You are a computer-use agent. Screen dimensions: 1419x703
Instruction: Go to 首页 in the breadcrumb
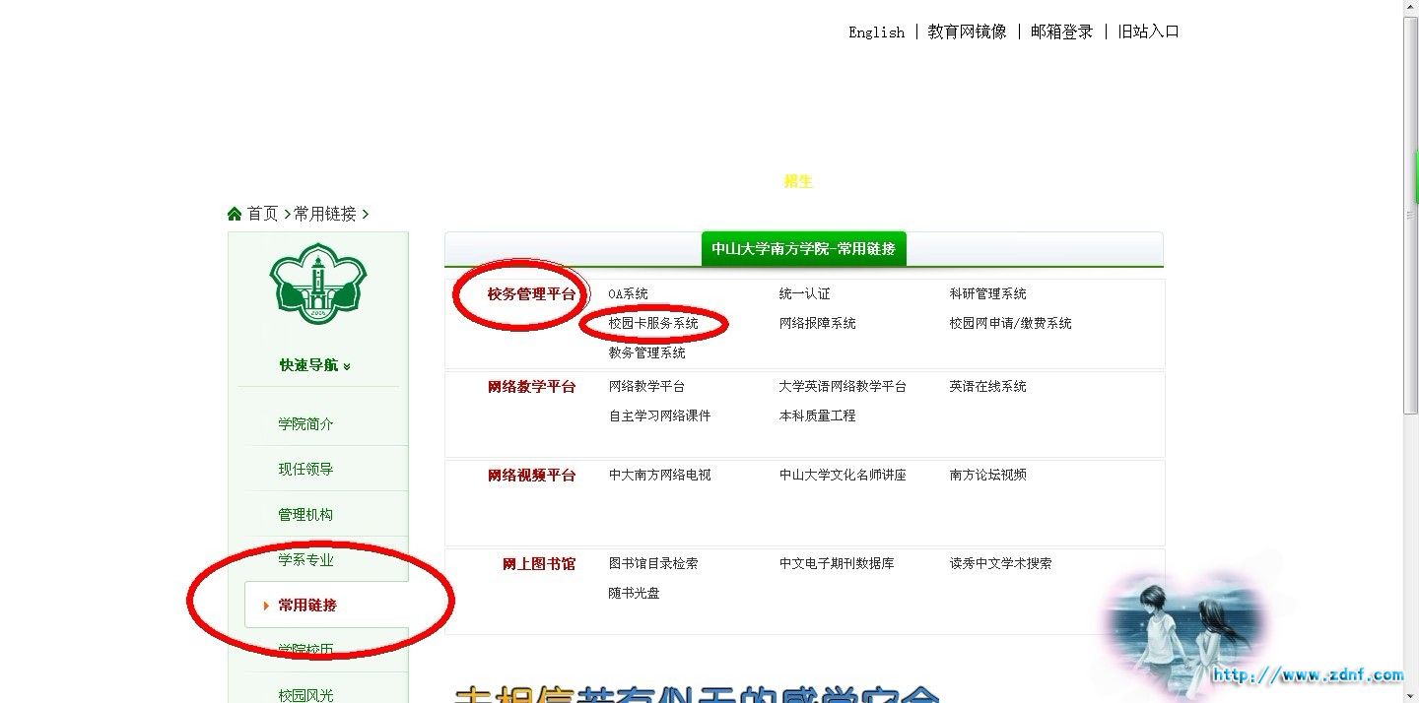coord(262,214)
